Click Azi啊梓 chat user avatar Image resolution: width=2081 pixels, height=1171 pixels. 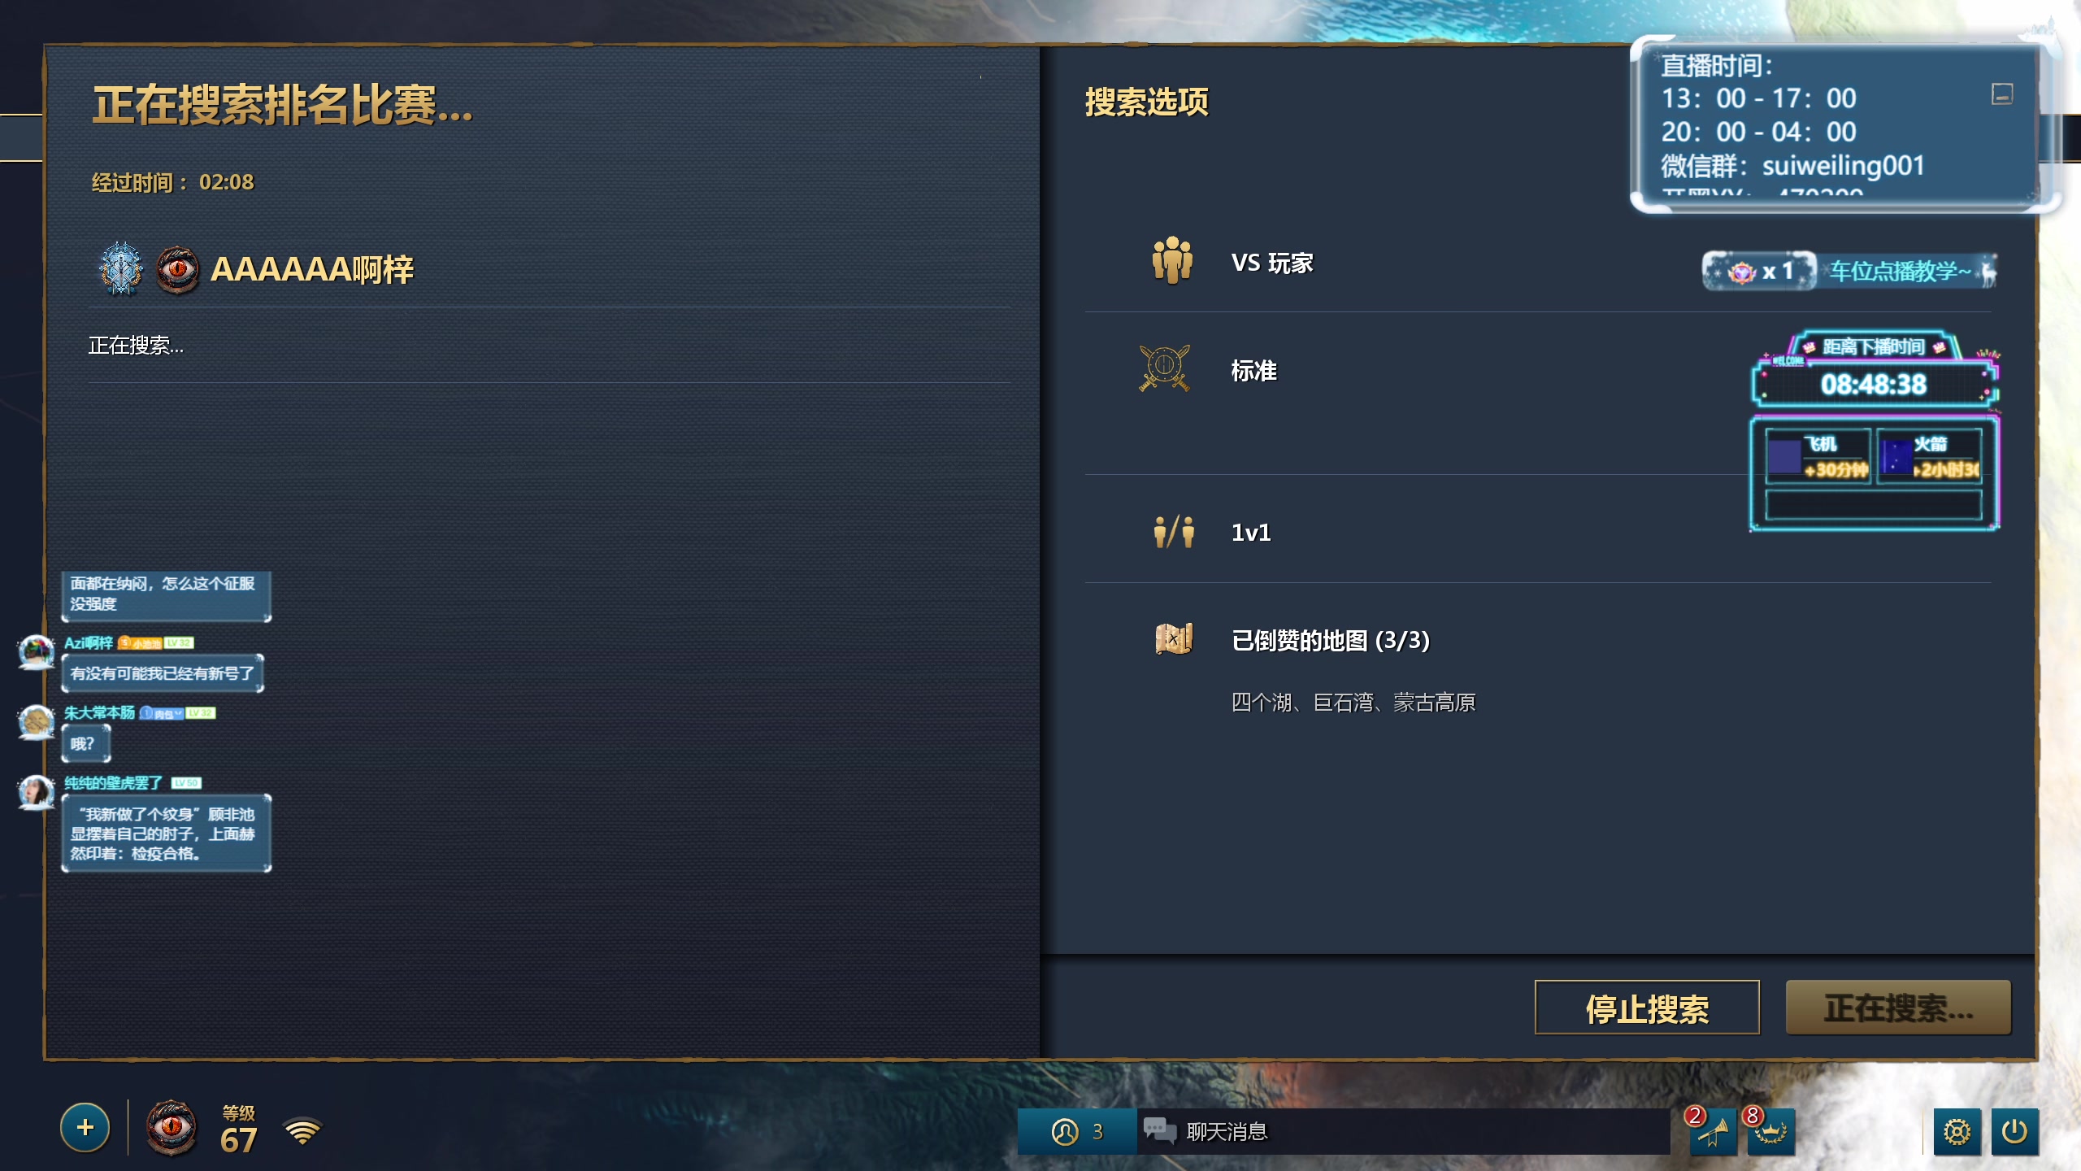click(x=36, y=652)
